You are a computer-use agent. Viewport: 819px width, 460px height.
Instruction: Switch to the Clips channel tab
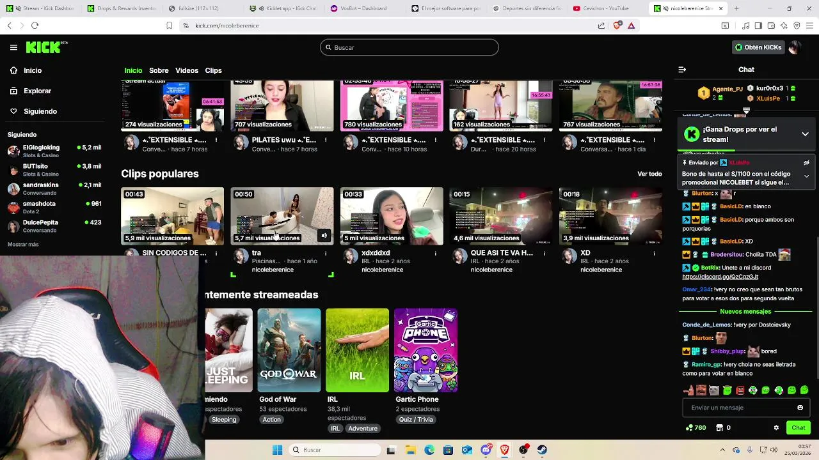click(213, 70)
